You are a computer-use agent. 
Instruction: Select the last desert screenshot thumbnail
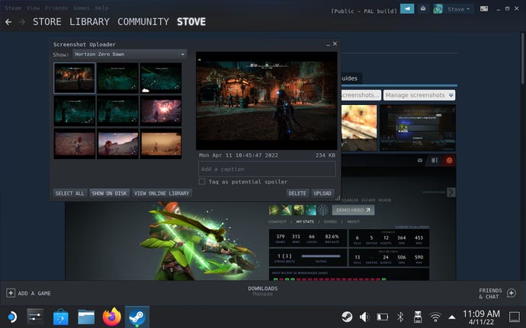161,144
